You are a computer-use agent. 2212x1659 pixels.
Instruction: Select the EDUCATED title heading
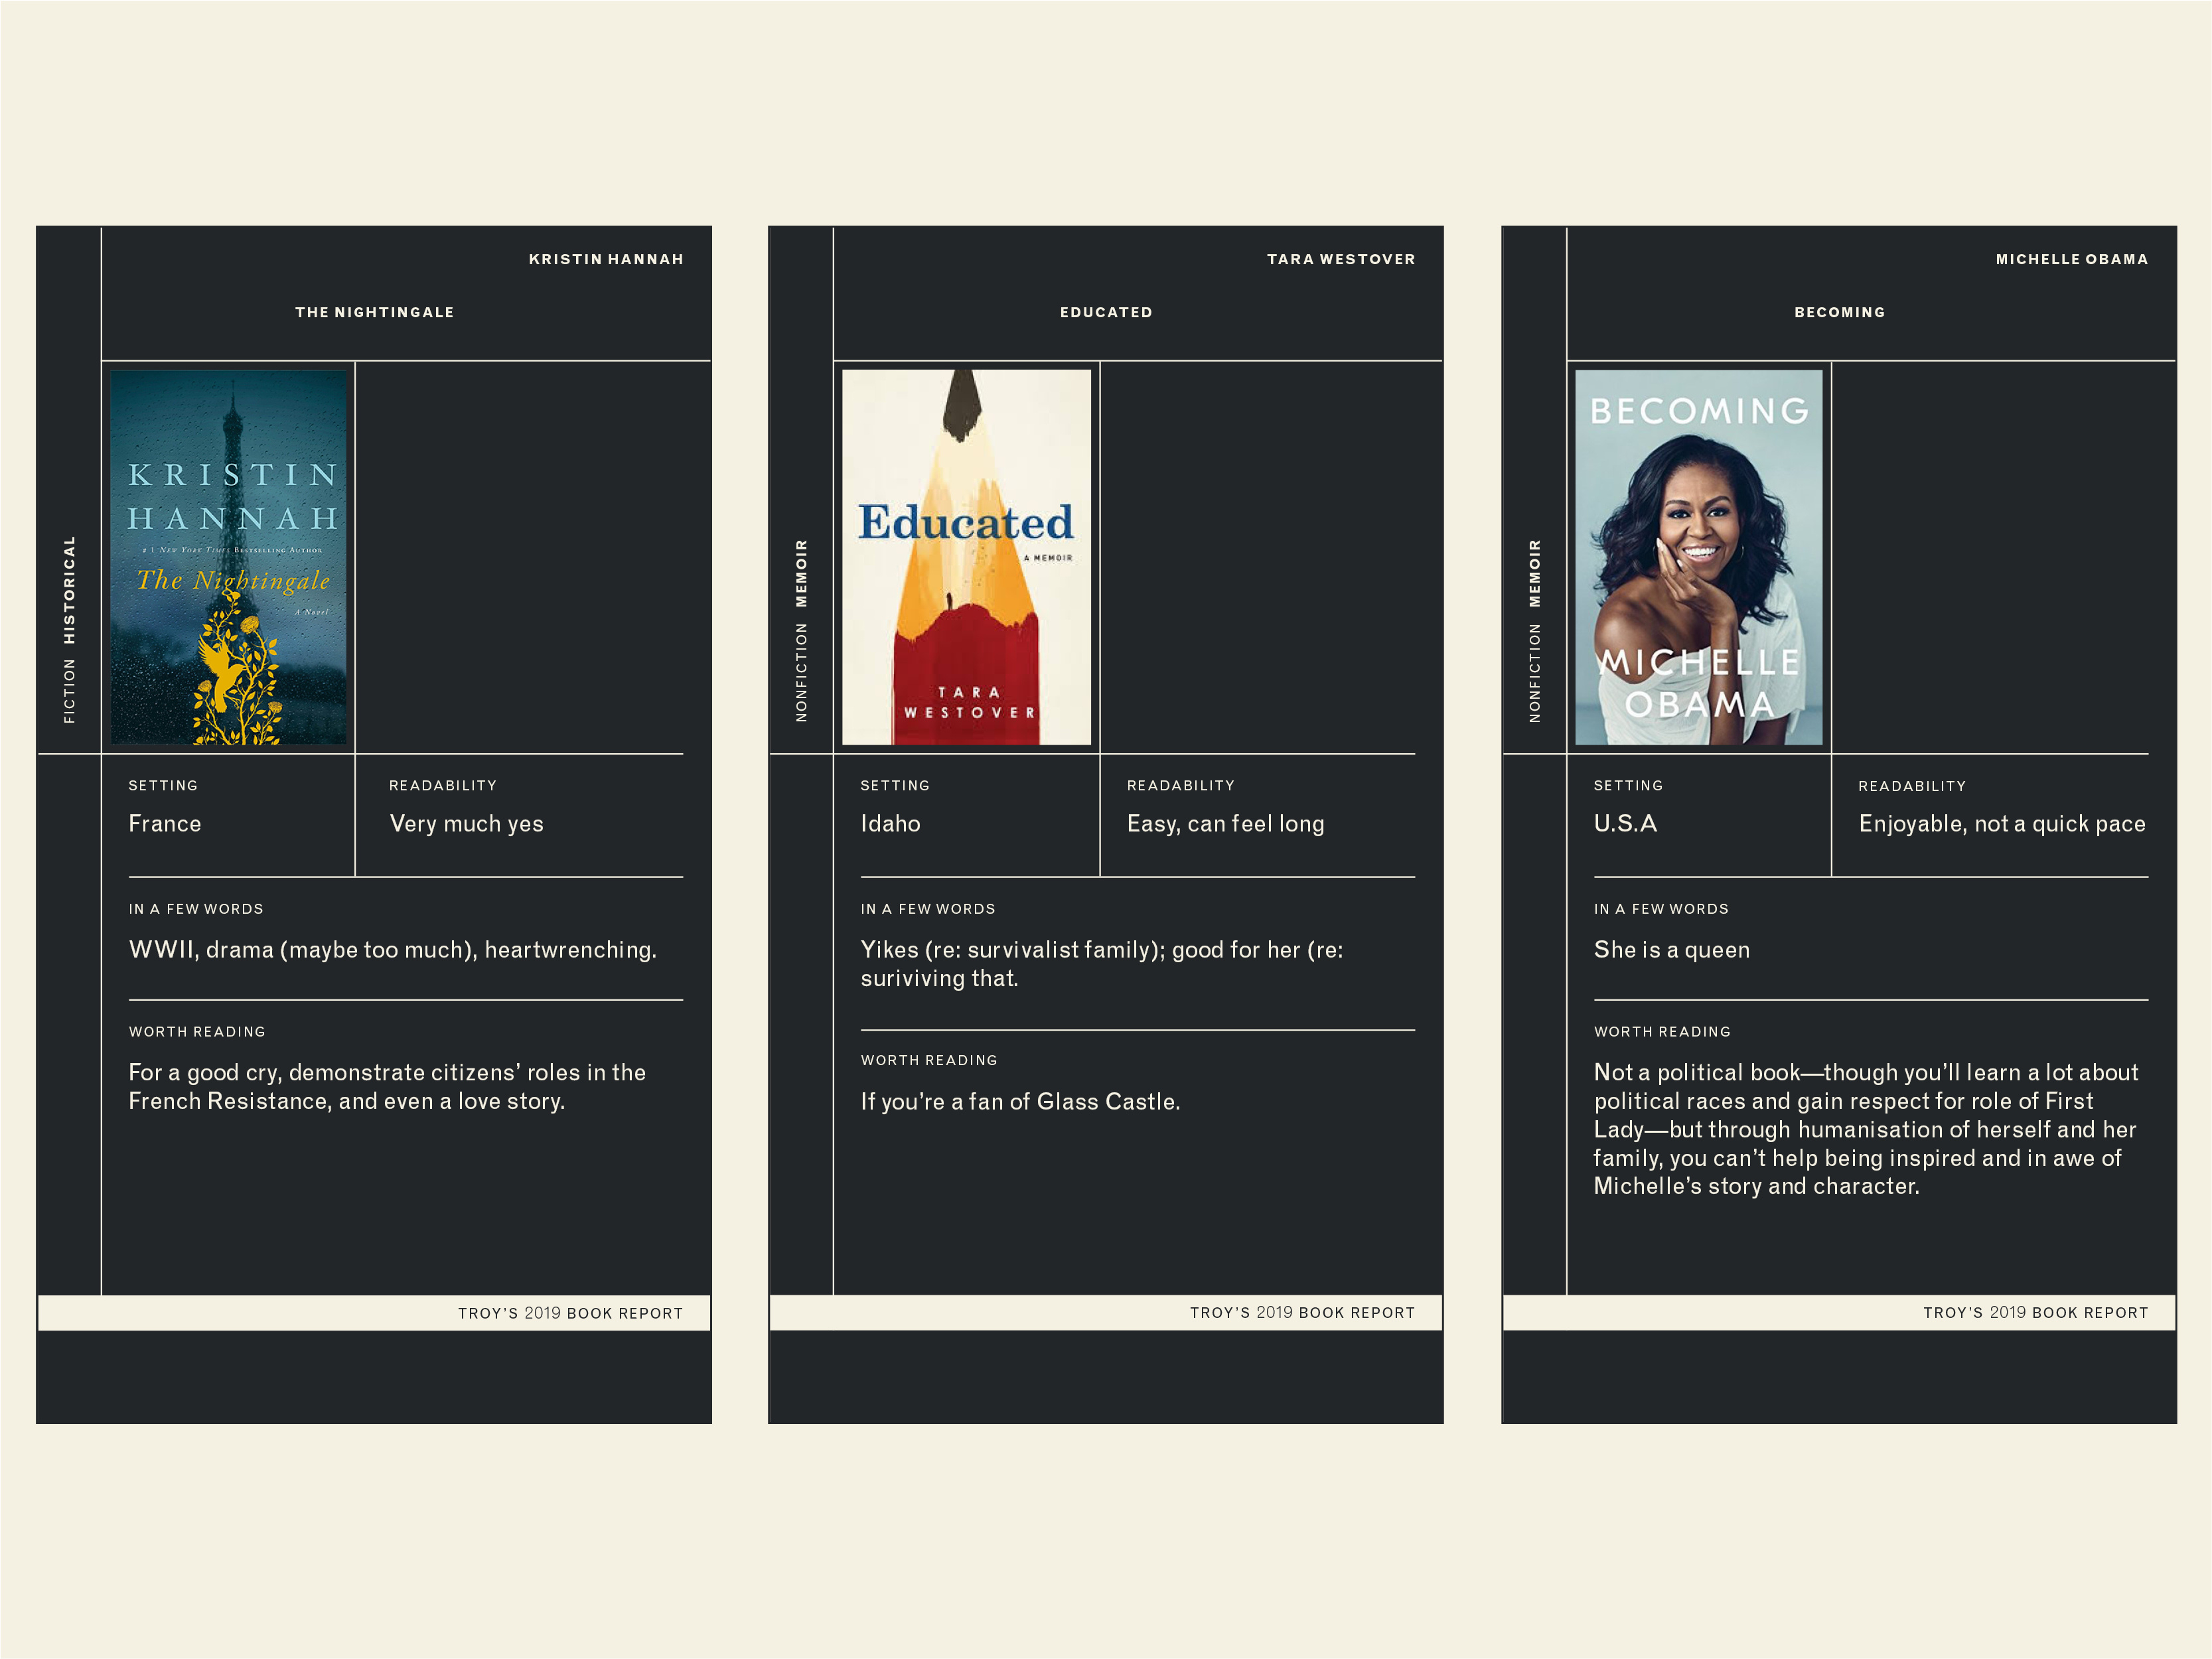[x=1106, y=312]
